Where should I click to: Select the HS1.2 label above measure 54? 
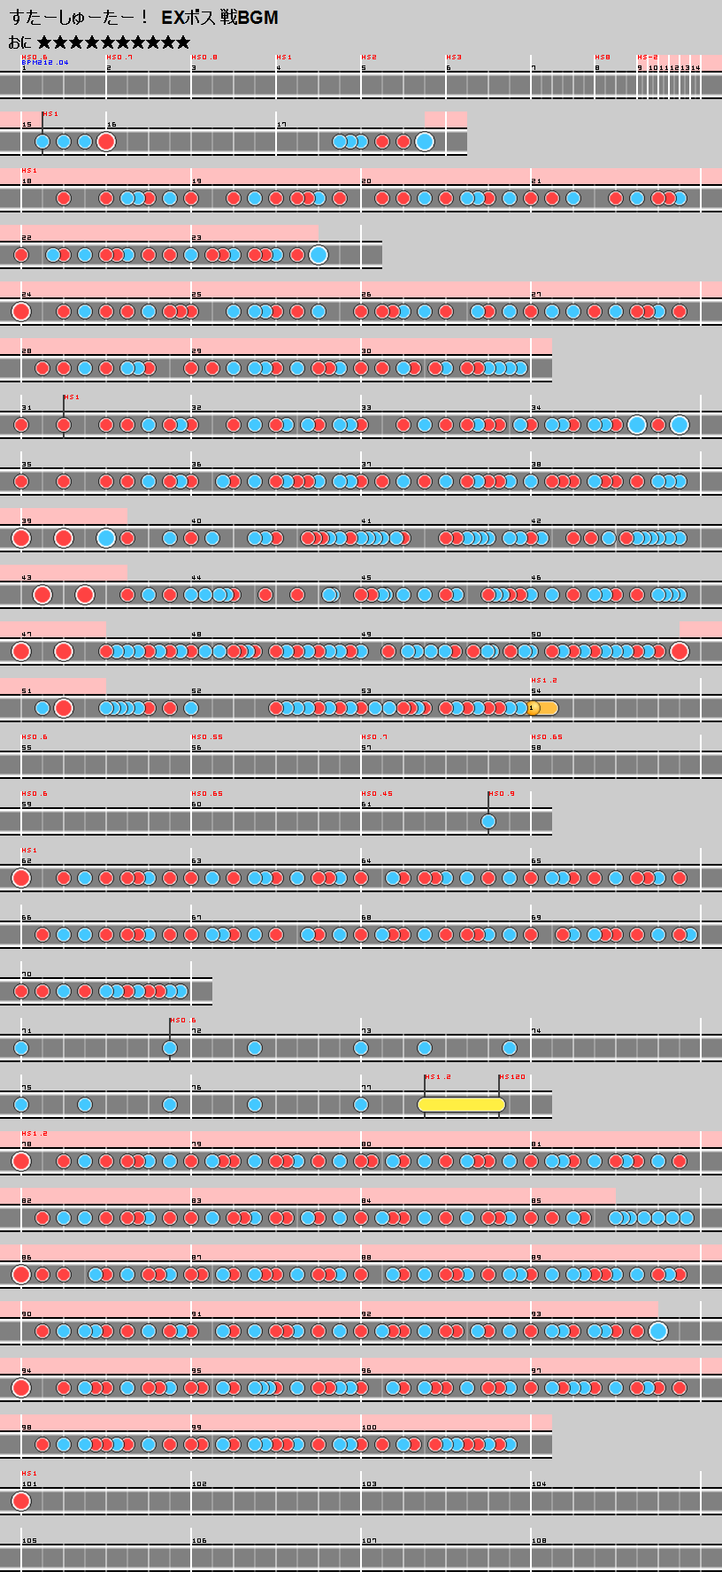tap(544, 680)
